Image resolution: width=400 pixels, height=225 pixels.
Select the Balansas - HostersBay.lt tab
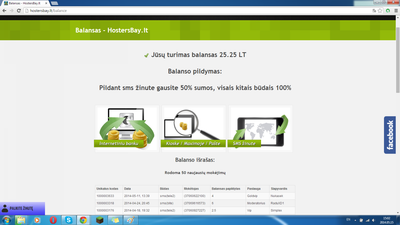[25, 3]
